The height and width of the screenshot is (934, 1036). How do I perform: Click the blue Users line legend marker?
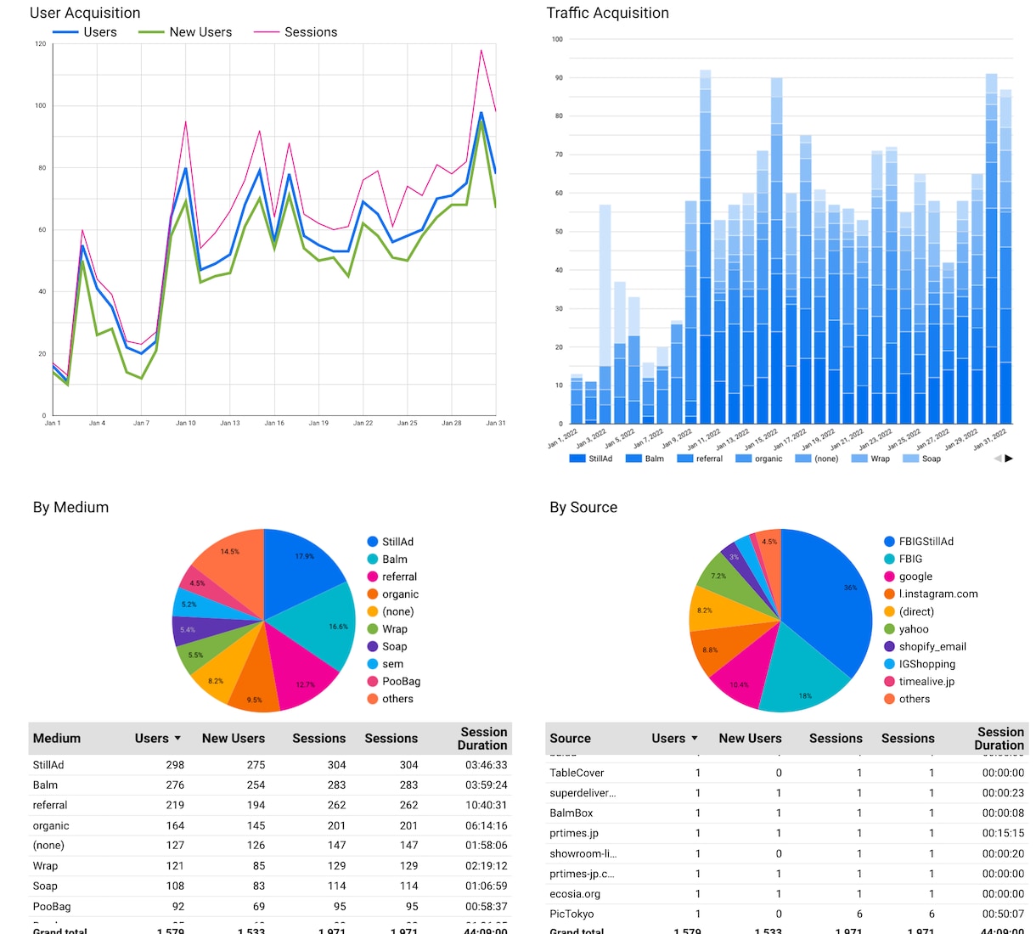coord(65,32)
